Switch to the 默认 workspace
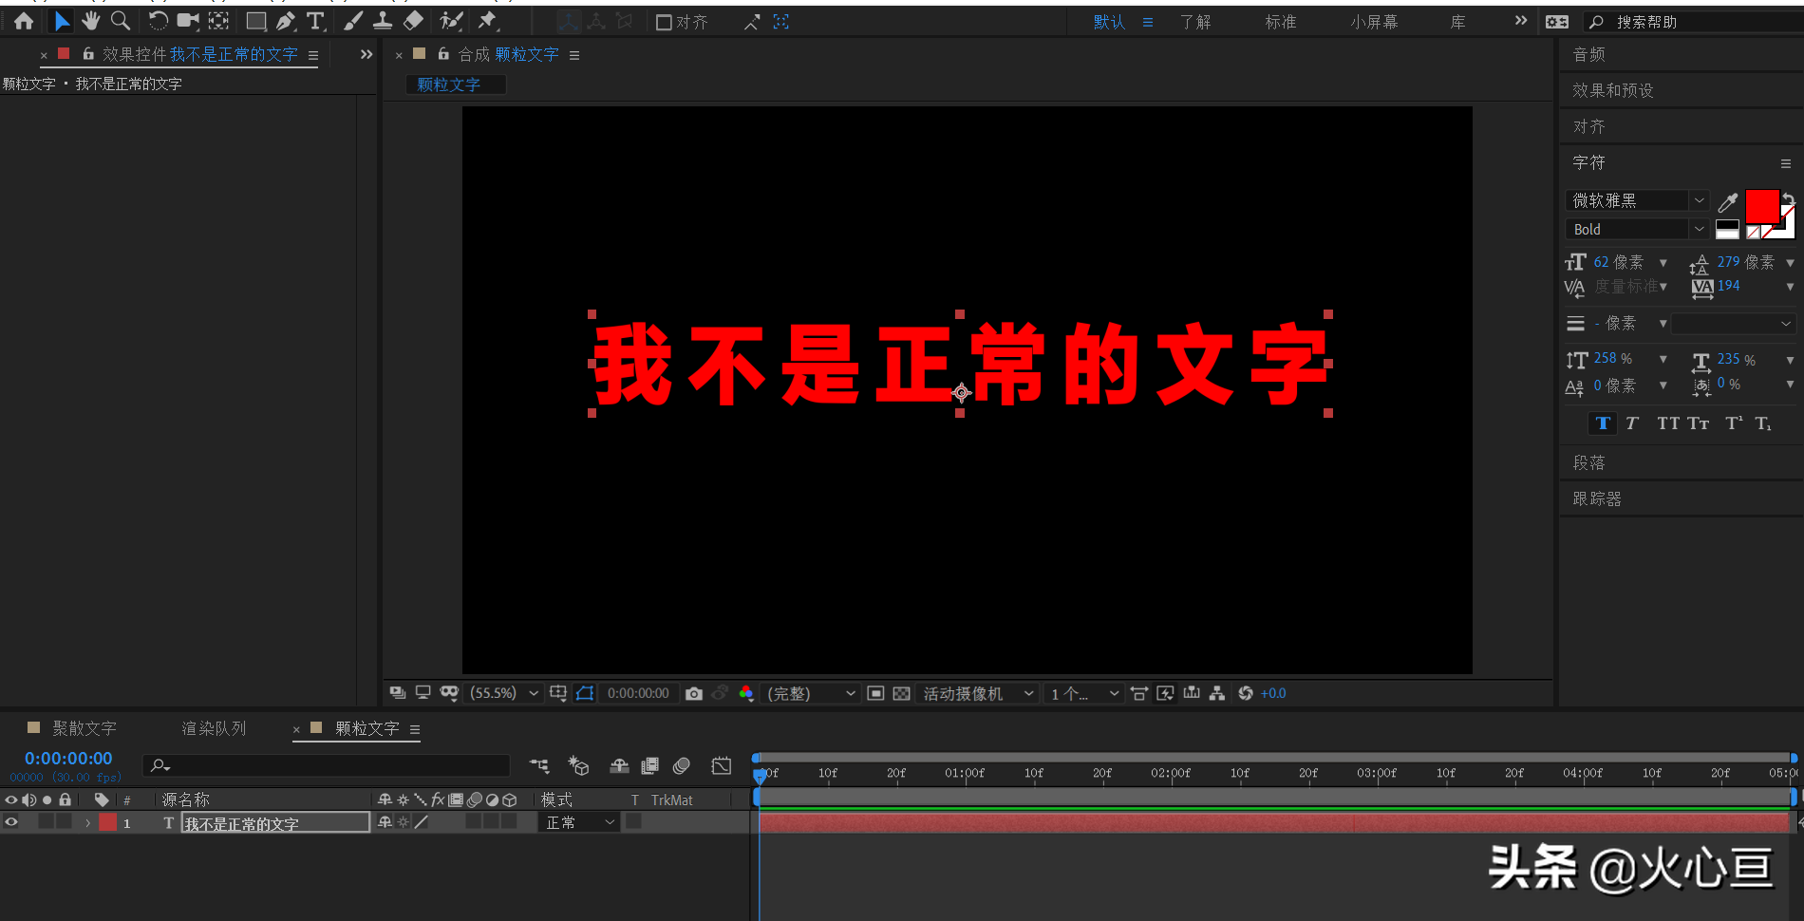Viewport: 1804px width, 921px height. click(1109, 22)
